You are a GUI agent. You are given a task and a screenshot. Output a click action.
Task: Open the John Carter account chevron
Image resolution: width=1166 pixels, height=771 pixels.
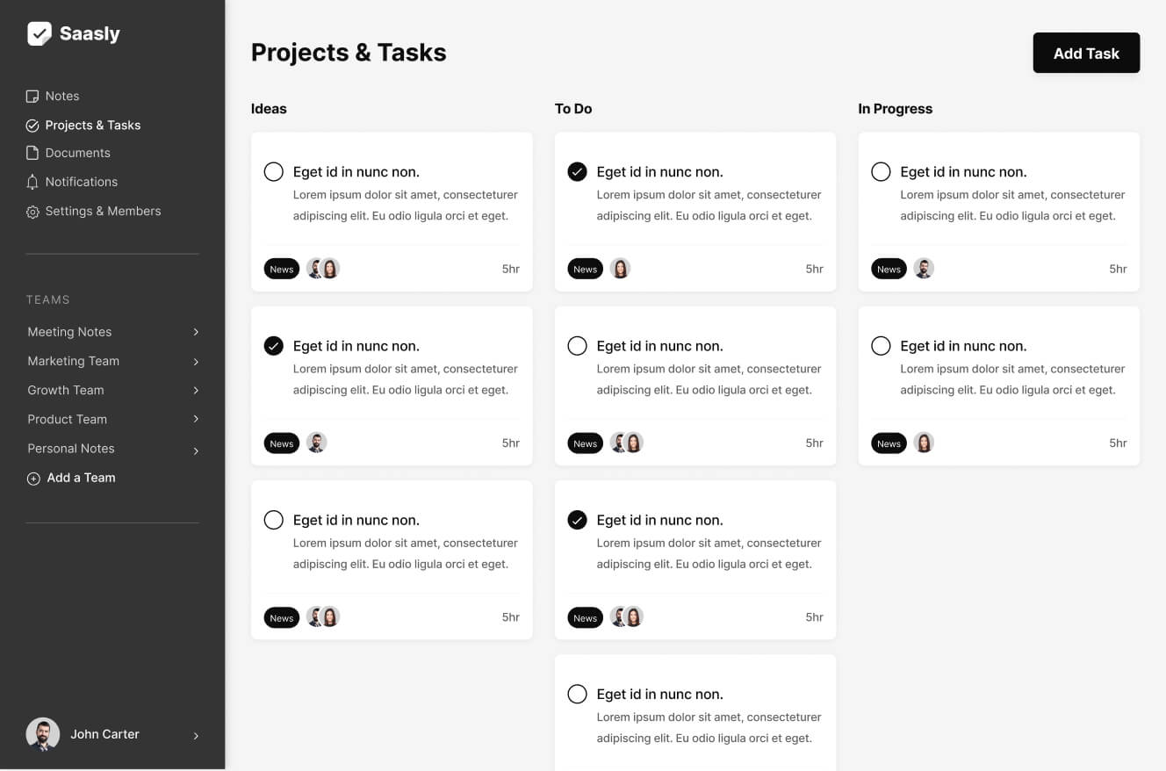point(196,734)
